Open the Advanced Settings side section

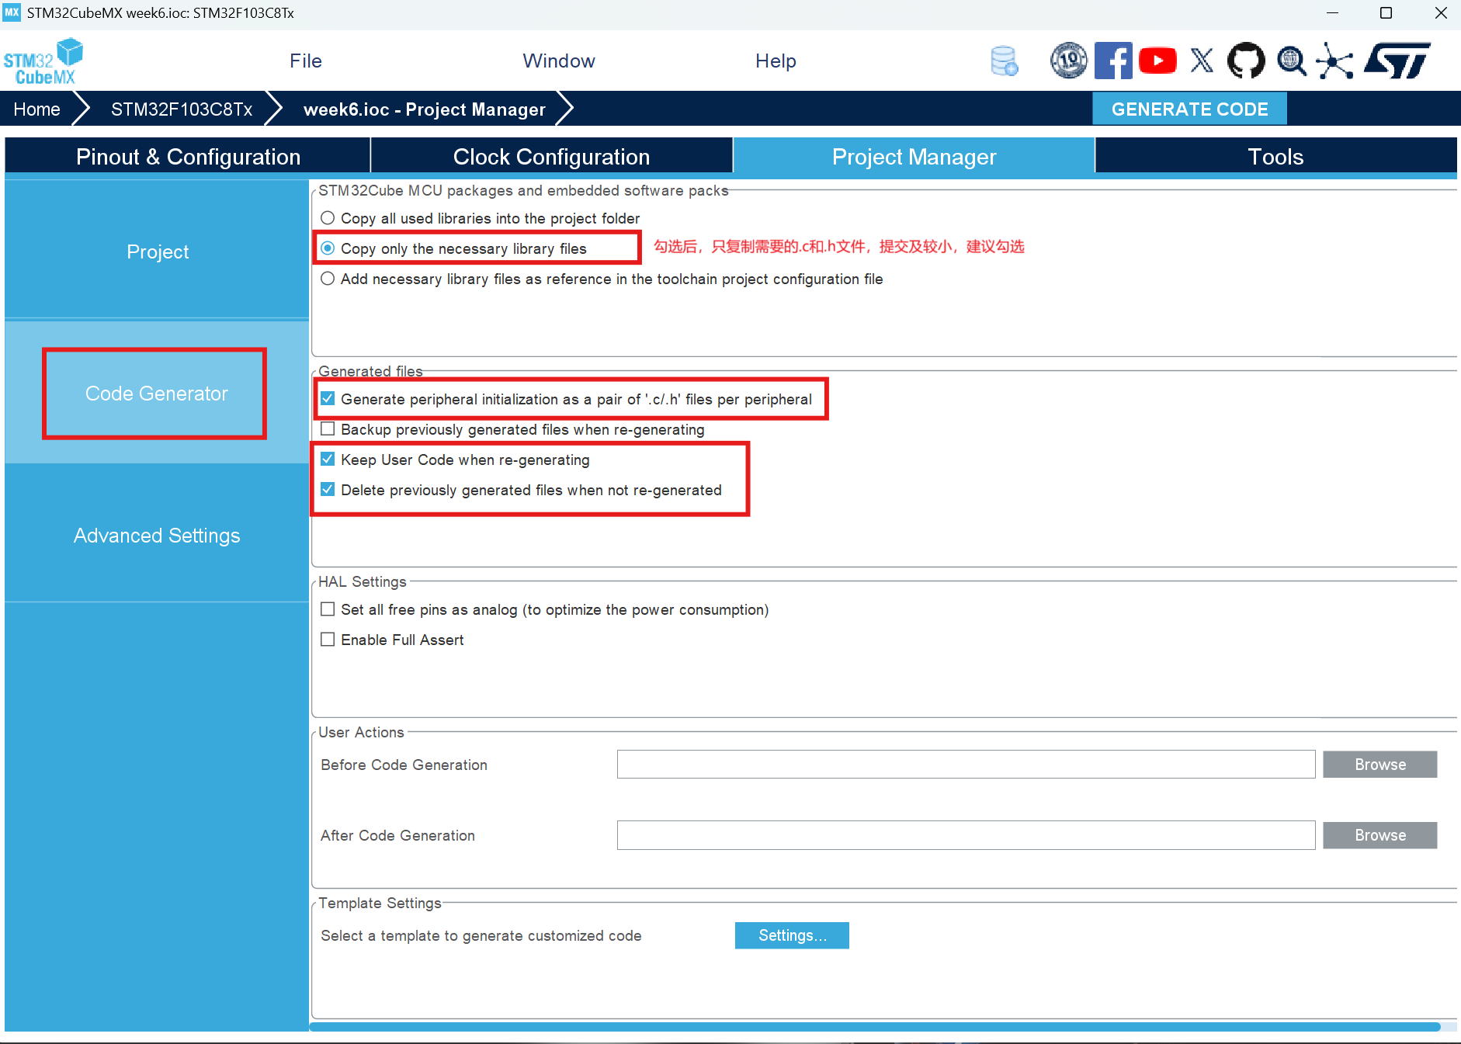[x=157, y=536]
